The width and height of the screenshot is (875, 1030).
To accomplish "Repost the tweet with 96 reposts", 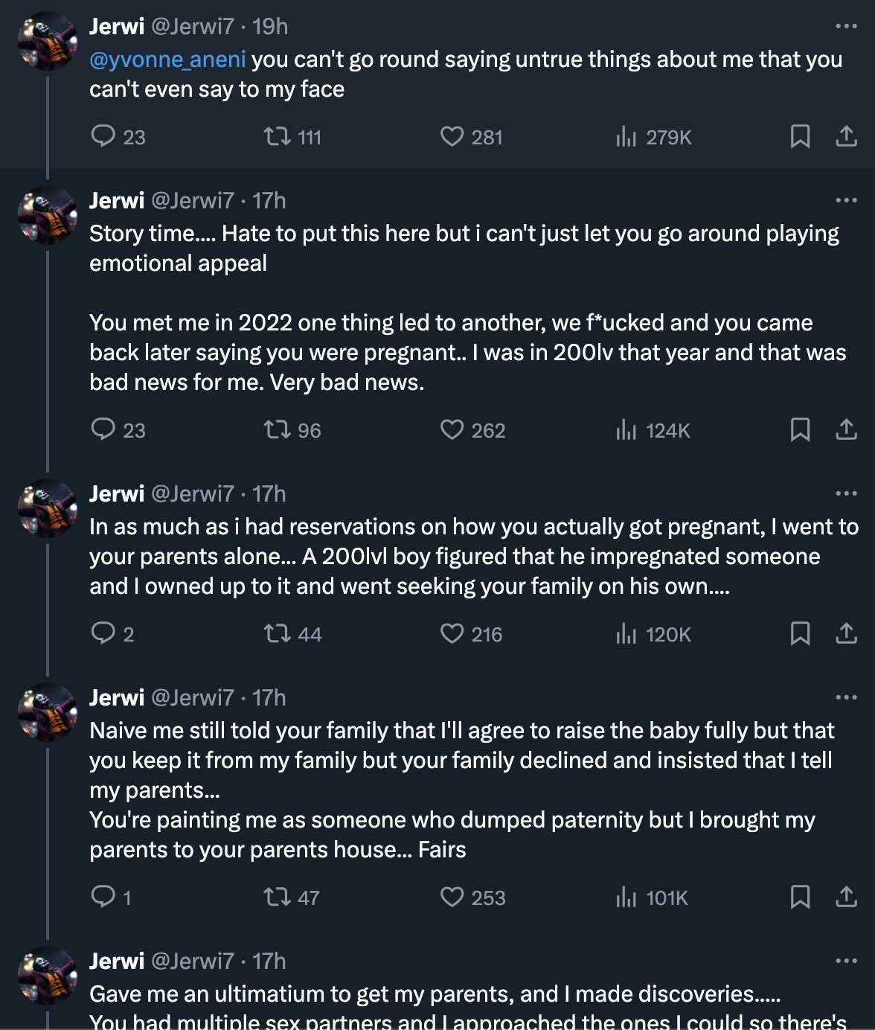I will (x=278, y=430).
